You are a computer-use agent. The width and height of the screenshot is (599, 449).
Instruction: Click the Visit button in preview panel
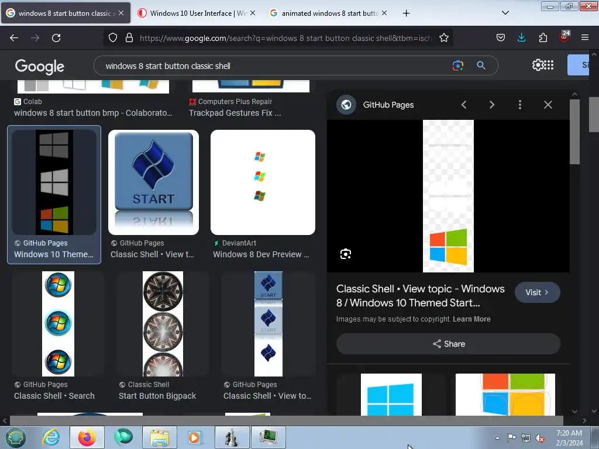point(537,292)
